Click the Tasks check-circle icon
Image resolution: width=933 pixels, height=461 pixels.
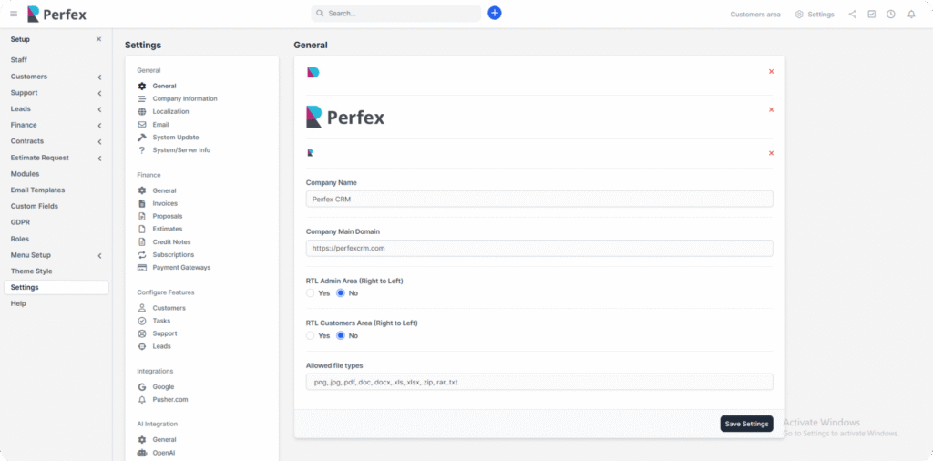[141, 321]
